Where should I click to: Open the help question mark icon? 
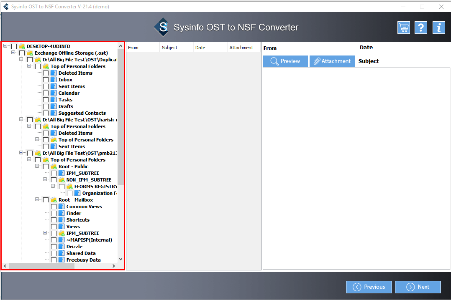[x=421, y=28]
